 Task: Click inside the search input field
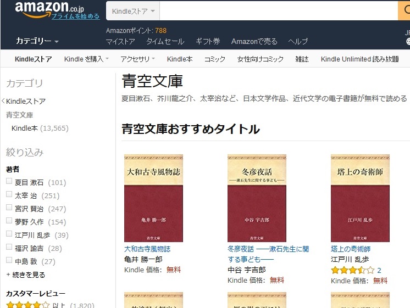[x=279, y=11]
